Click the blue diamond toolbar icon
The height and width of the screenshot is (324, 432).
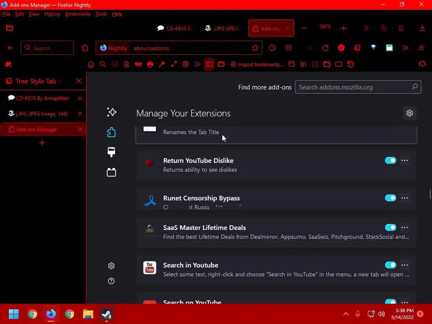pyautogui.click(x=373, y=47)
